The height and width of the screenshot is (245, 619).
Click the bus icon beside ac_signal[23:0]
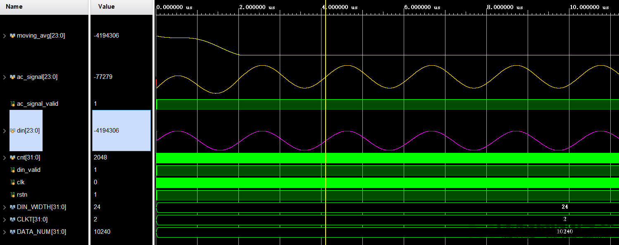(12, 77)
